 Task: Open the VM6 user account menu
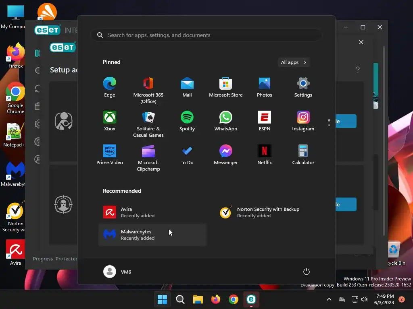tap(117, 272)
